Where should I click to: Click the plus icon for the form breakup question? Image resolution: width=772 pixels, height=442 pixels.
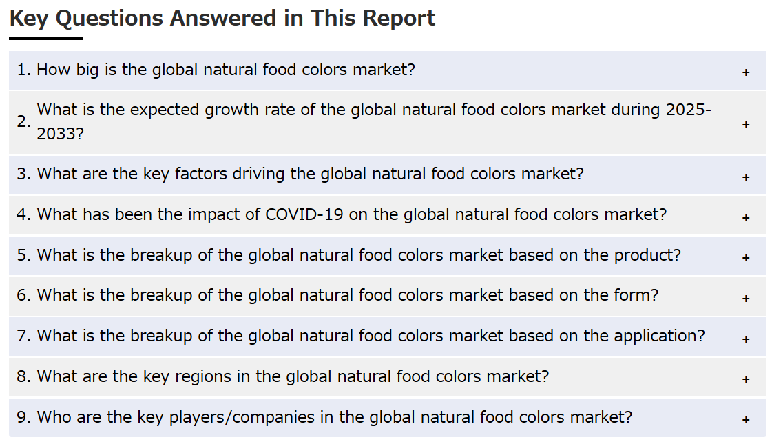tap(745, 298)
